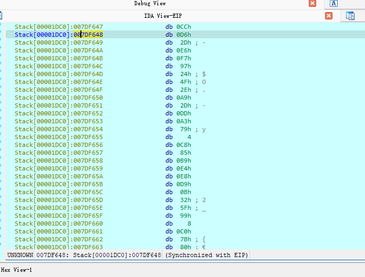Close the IDA View-EIP panel
Screen dimensions: 365x277
(329, 16)
